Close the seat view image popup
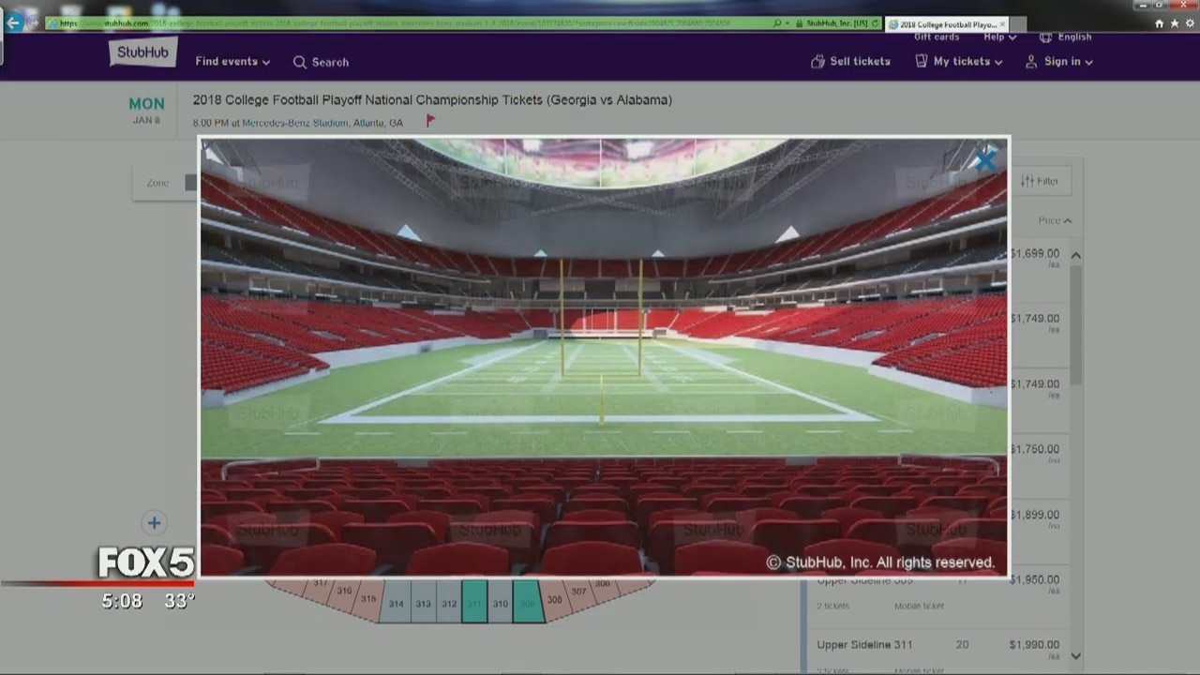 tap(984, 160)
